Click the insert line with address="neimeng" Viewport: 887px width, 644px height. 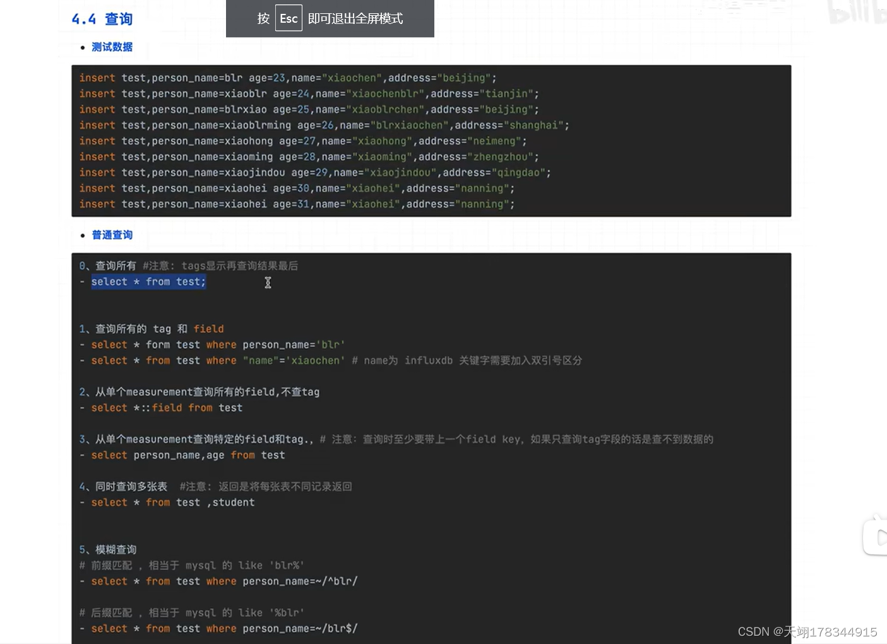(303, 141)
